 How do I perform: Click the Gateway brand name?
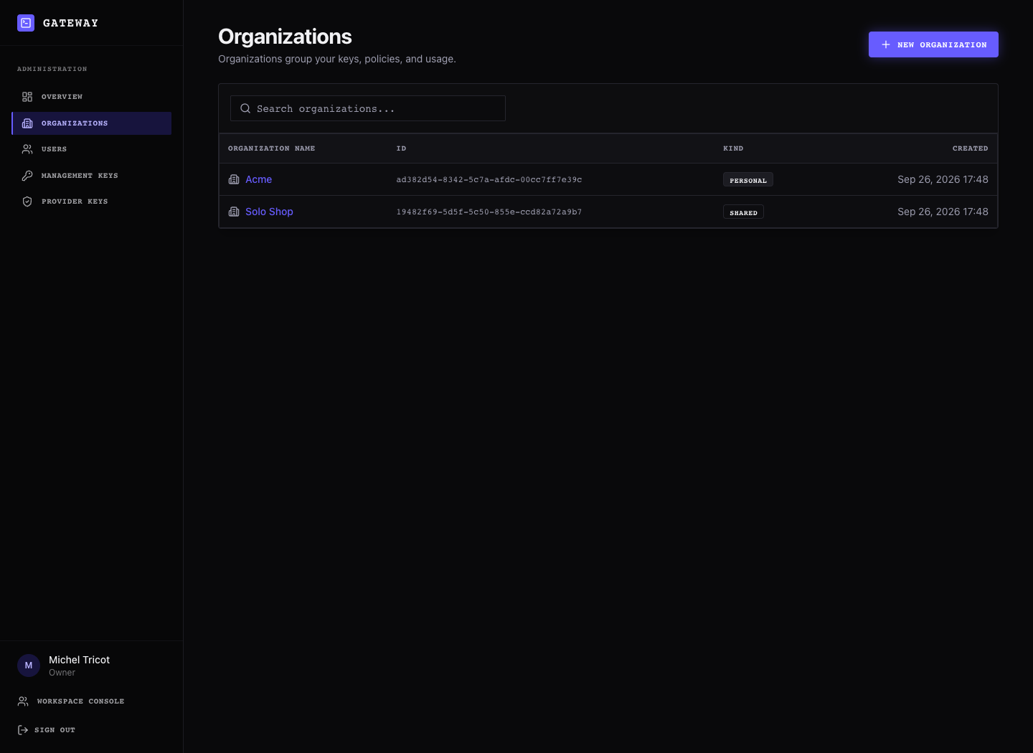pos(70,23)
